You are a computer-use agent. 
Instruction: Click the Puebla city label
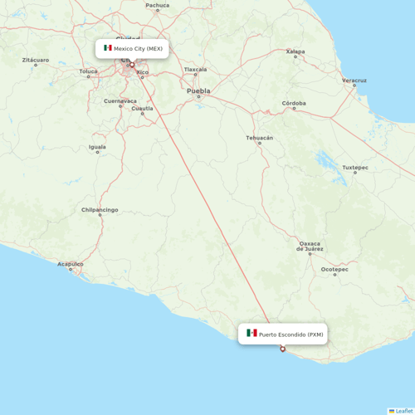point(198,90)
